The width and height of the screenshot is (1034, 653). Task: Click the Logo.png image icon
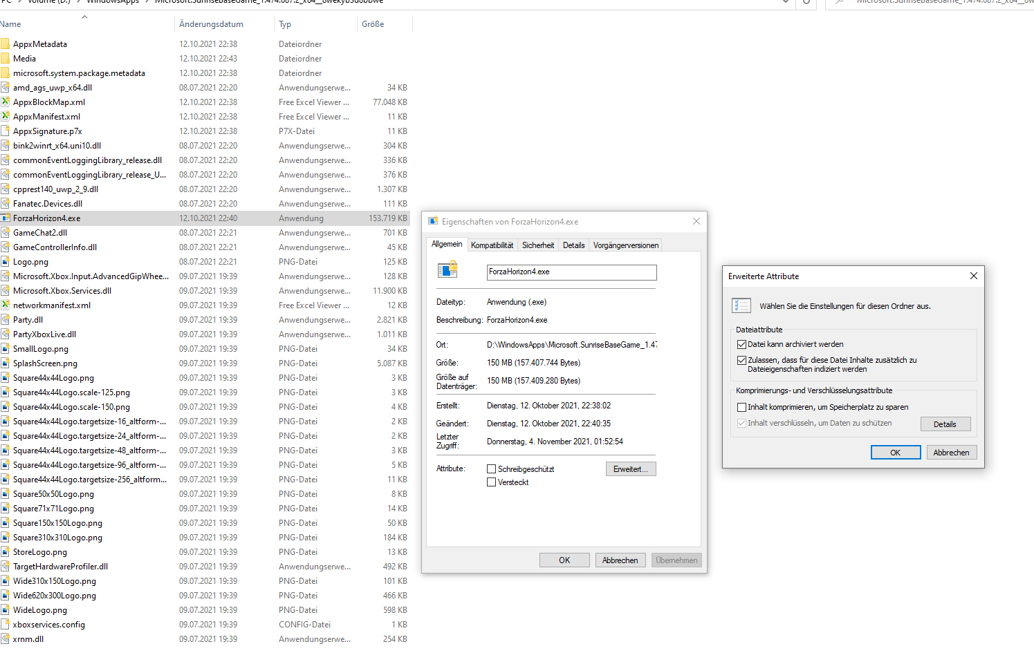[6, 262]
